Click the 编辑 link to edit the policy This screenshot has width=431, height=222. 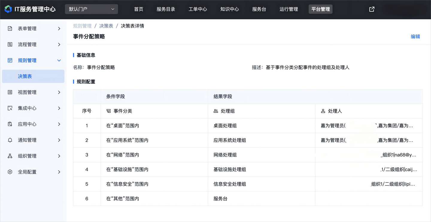[415, 36]
